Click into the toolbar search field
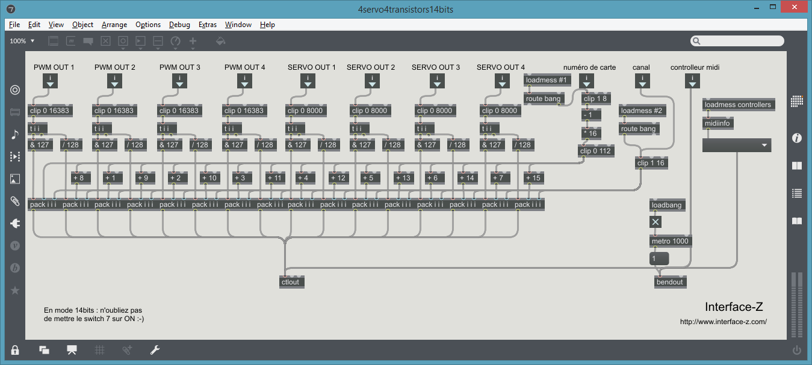 point(740,41)
